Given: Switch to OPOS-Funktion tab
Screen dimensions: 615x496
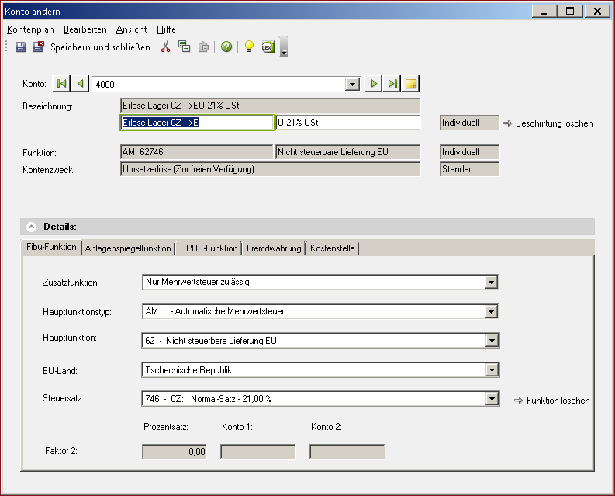Looking at the screenshot, I should 209,248.
